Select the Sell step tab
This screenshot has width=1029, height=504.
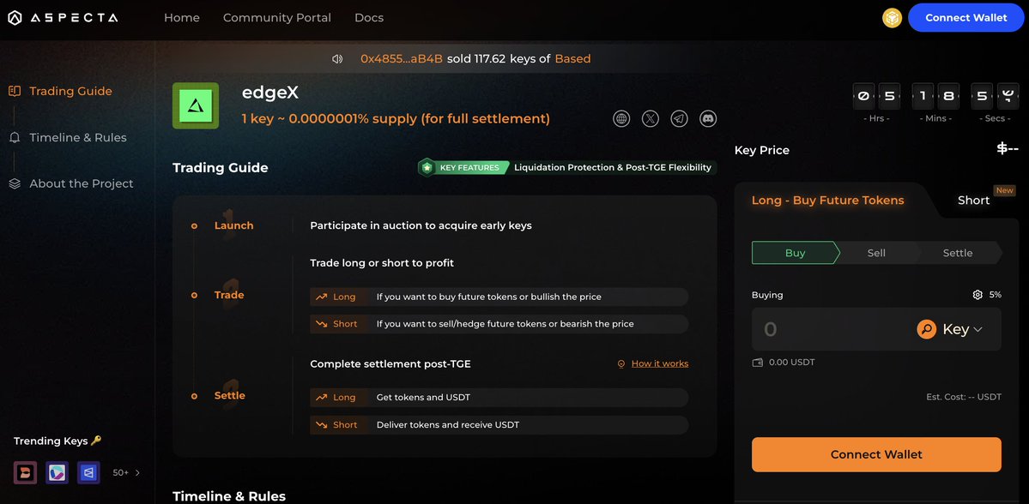876,253
